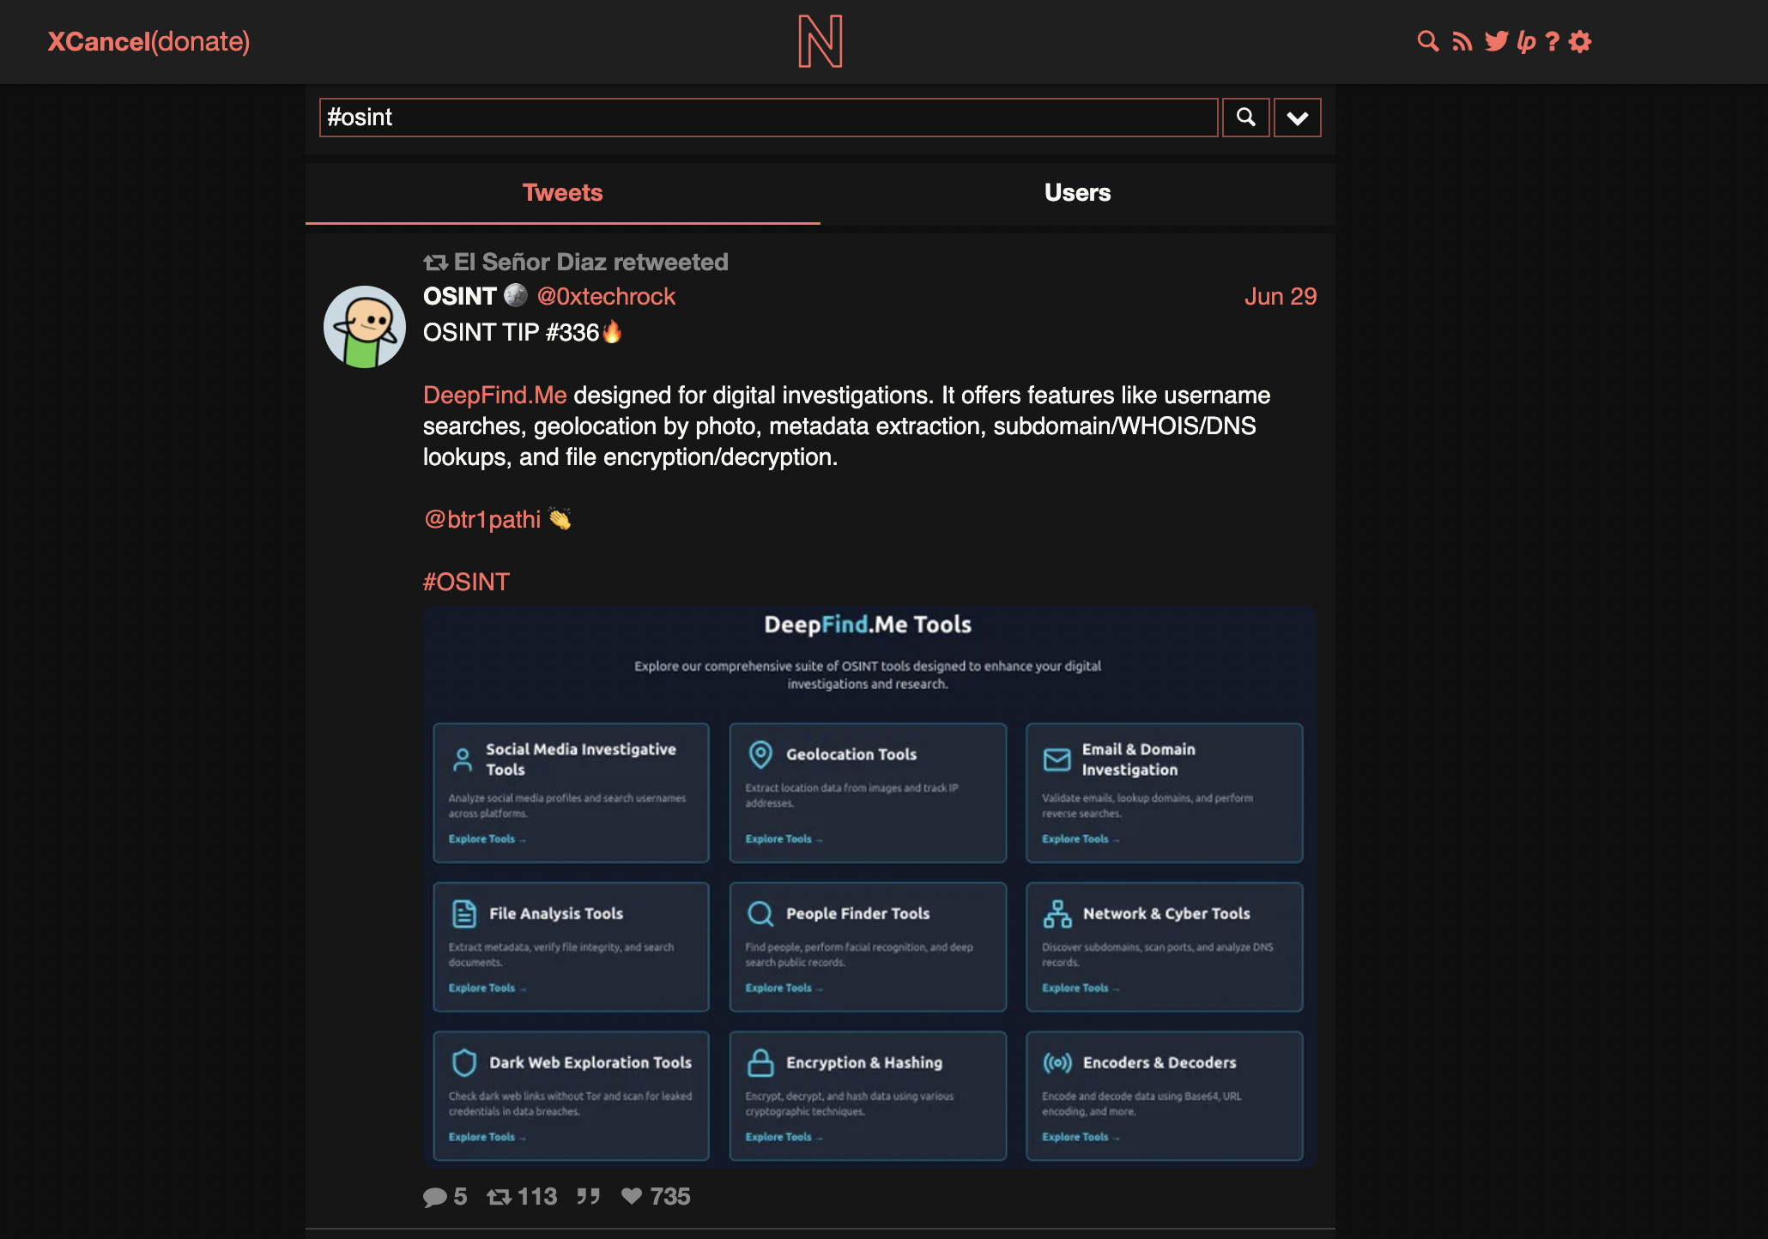Viewport: 1768px width, 1239px height.
Task: Open the @0xtechrock handle link
Action: 606,296
